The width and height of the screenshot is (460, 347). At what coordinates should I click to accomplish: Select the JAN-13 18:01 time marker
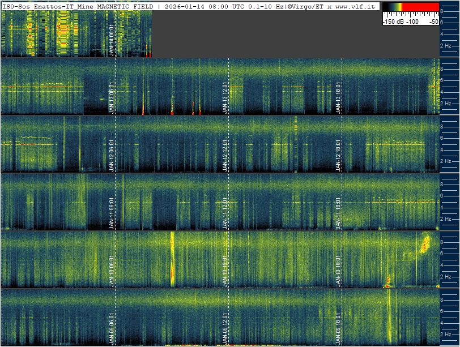coord(338,98)
